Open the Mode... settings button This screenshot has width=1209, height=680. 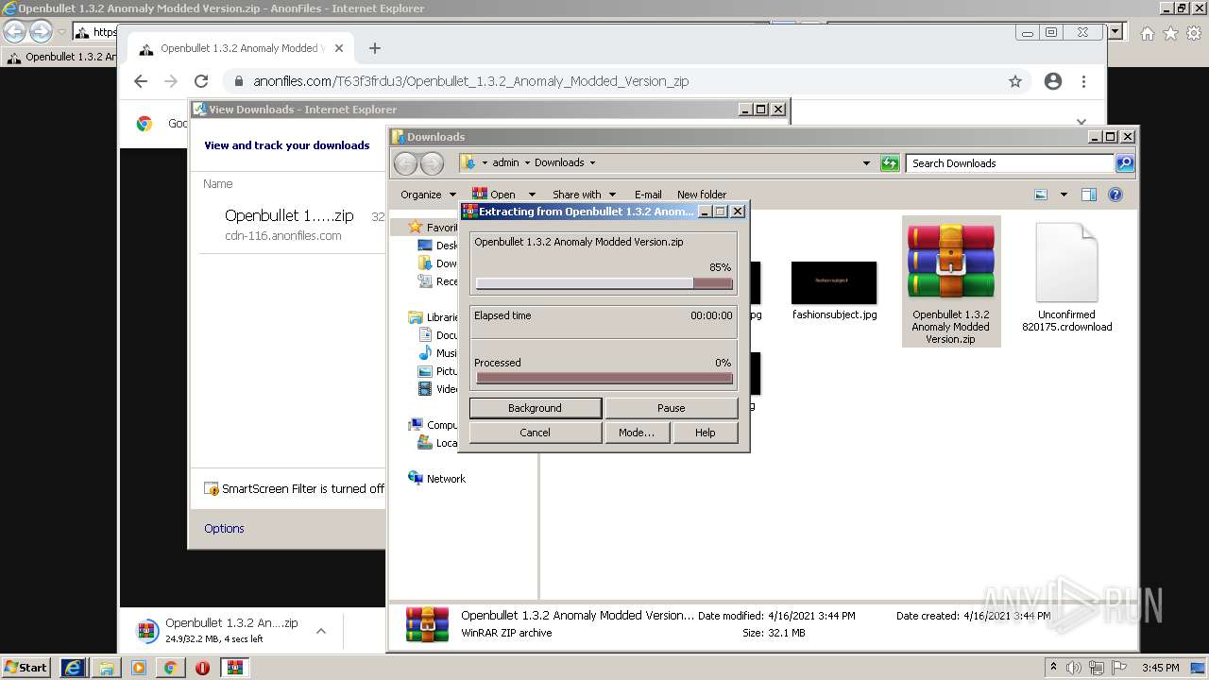pos(637,433)
